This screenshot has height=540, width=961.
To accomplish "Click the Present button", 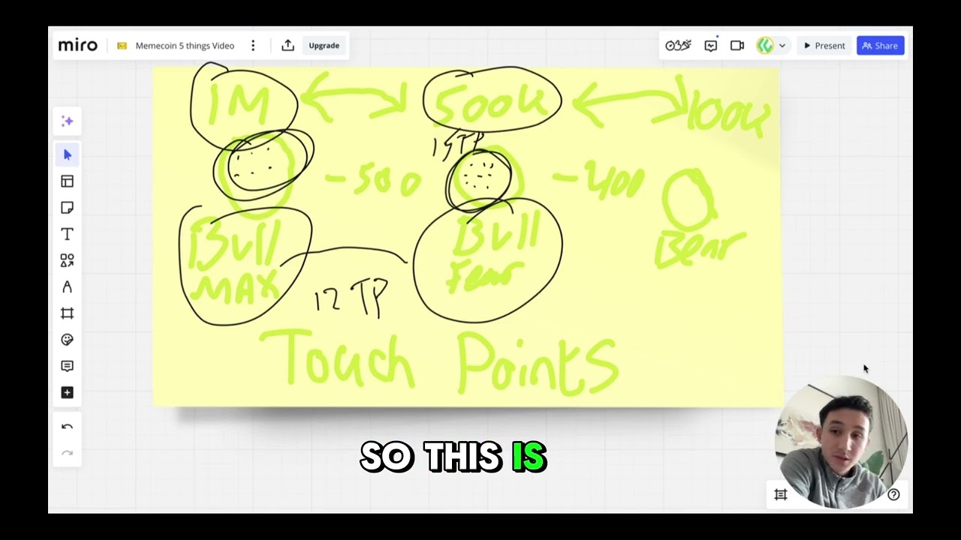I will point(824,46).
